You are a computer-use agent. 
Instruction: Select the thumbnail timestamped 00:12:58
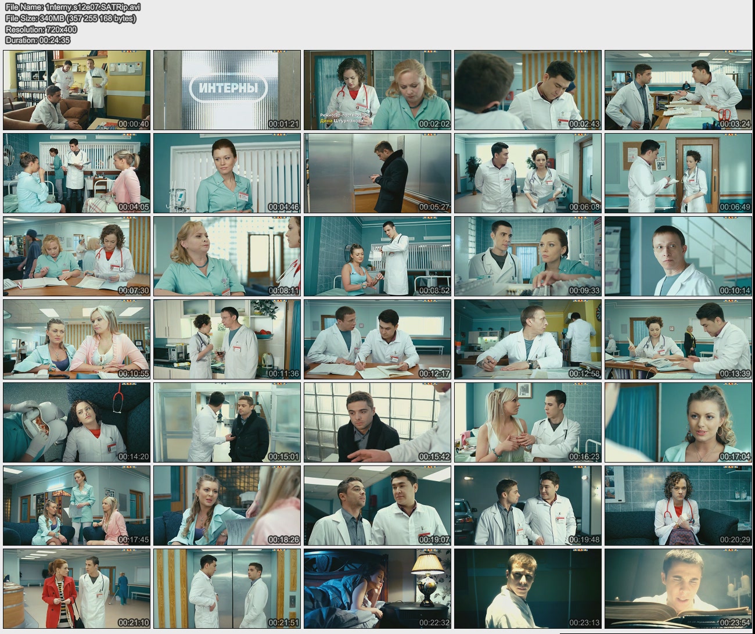pyautogui.click(x=528, y=339)
